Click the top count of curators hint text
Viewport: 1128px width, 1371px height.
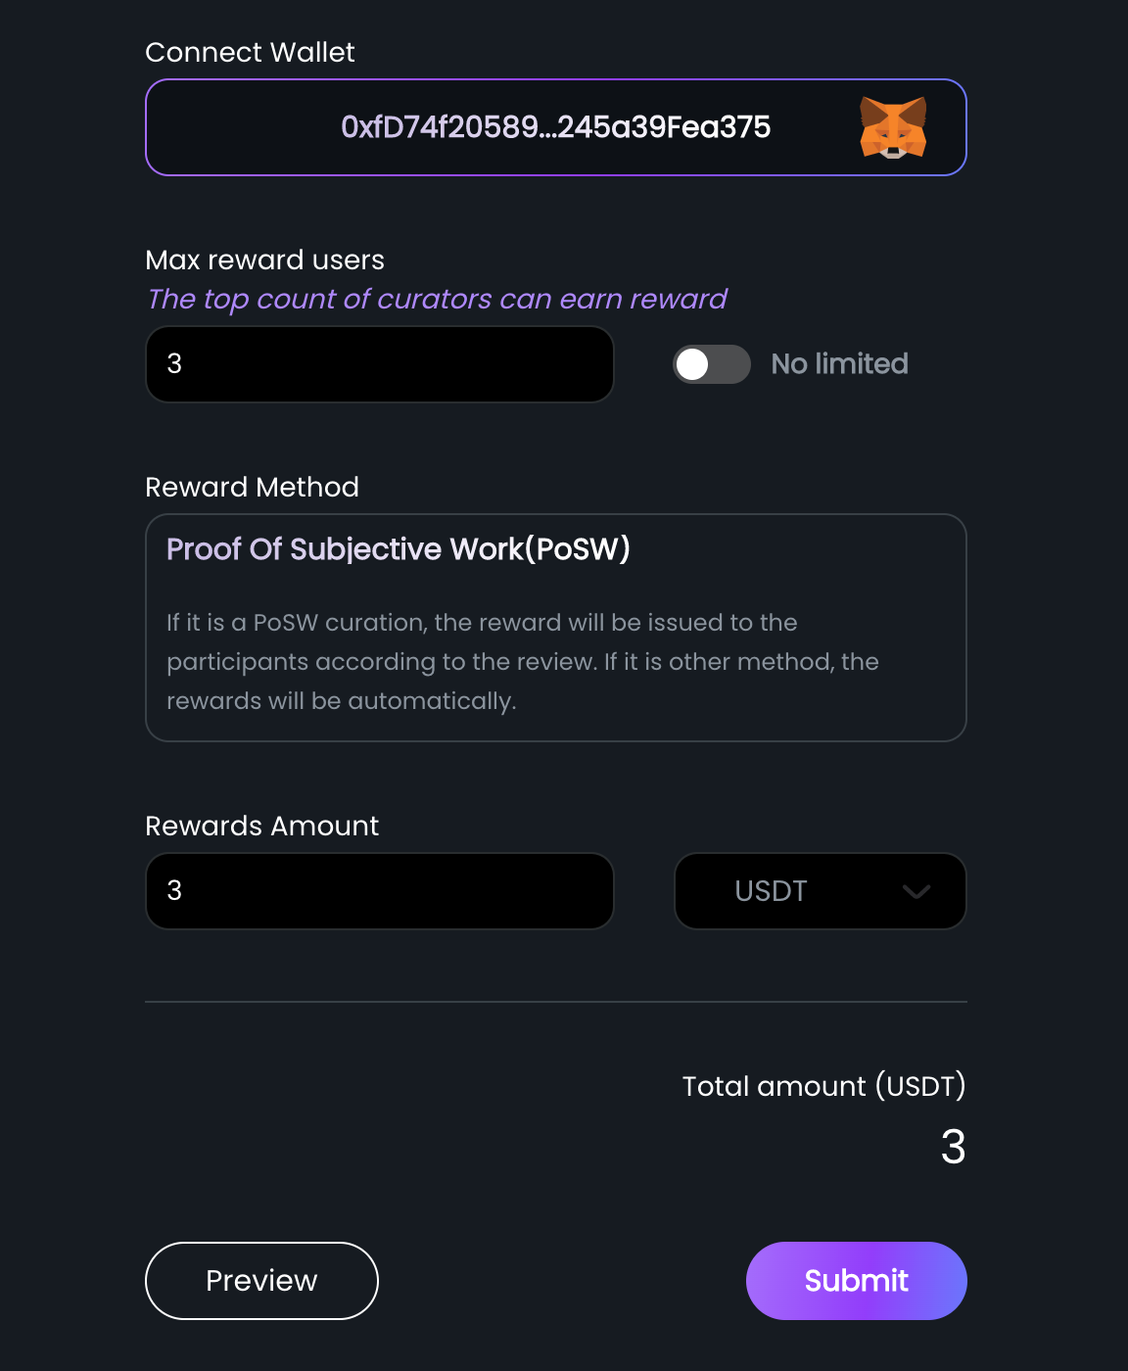coord(437,299)
